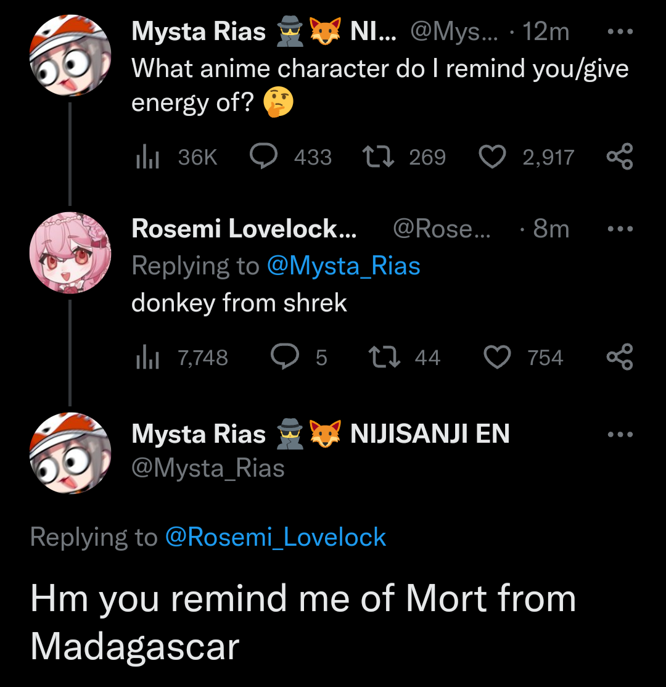The image size is (666, 687).
Task: View analytics for tweet with 36K views
Action: click(147, 157)
